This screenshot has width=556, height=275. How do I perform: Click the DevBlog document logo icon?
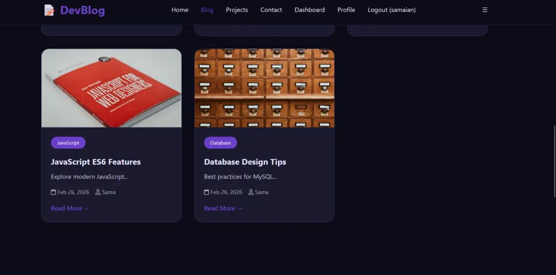point(49,10)
